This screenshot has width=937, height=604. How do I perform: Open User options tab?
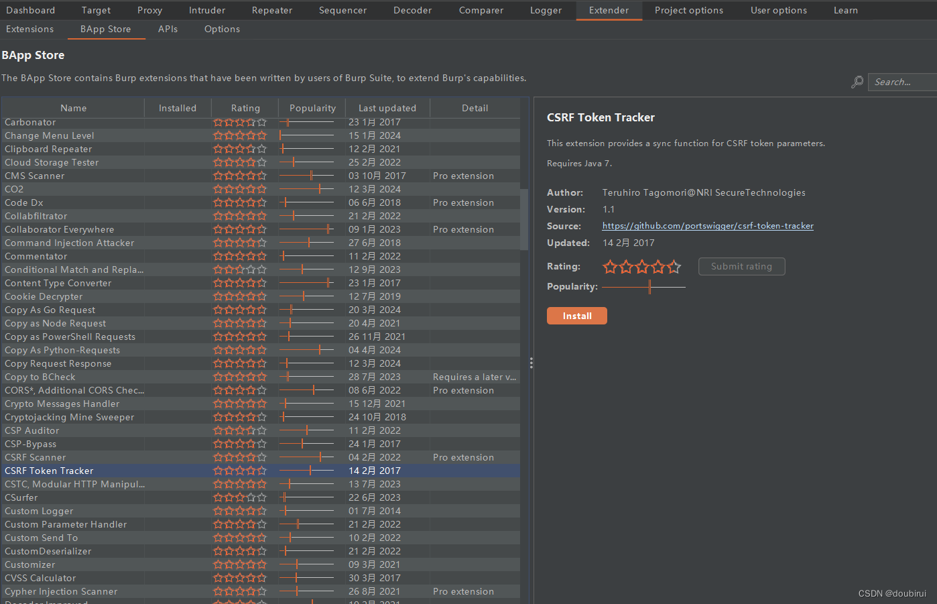(x=779, y=10)
